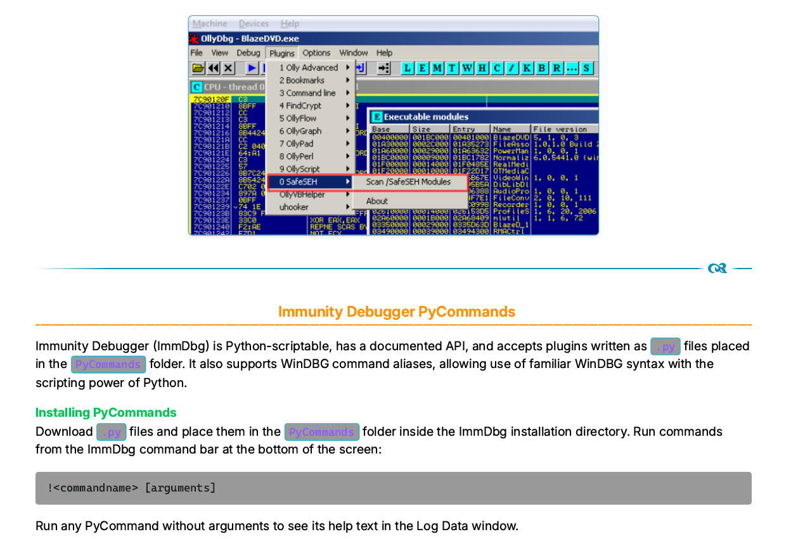
Task: Open the VM window Help menu
Action: (x=290, y=23)
